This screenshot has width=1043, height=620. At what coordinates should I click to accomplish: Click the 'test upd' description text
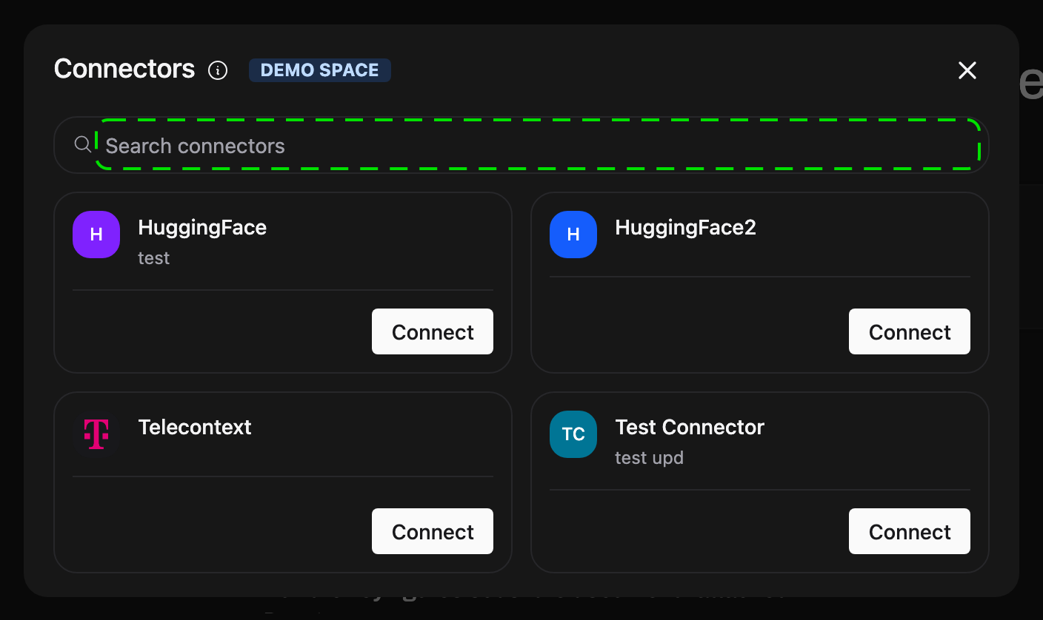(x=649, y=458)
